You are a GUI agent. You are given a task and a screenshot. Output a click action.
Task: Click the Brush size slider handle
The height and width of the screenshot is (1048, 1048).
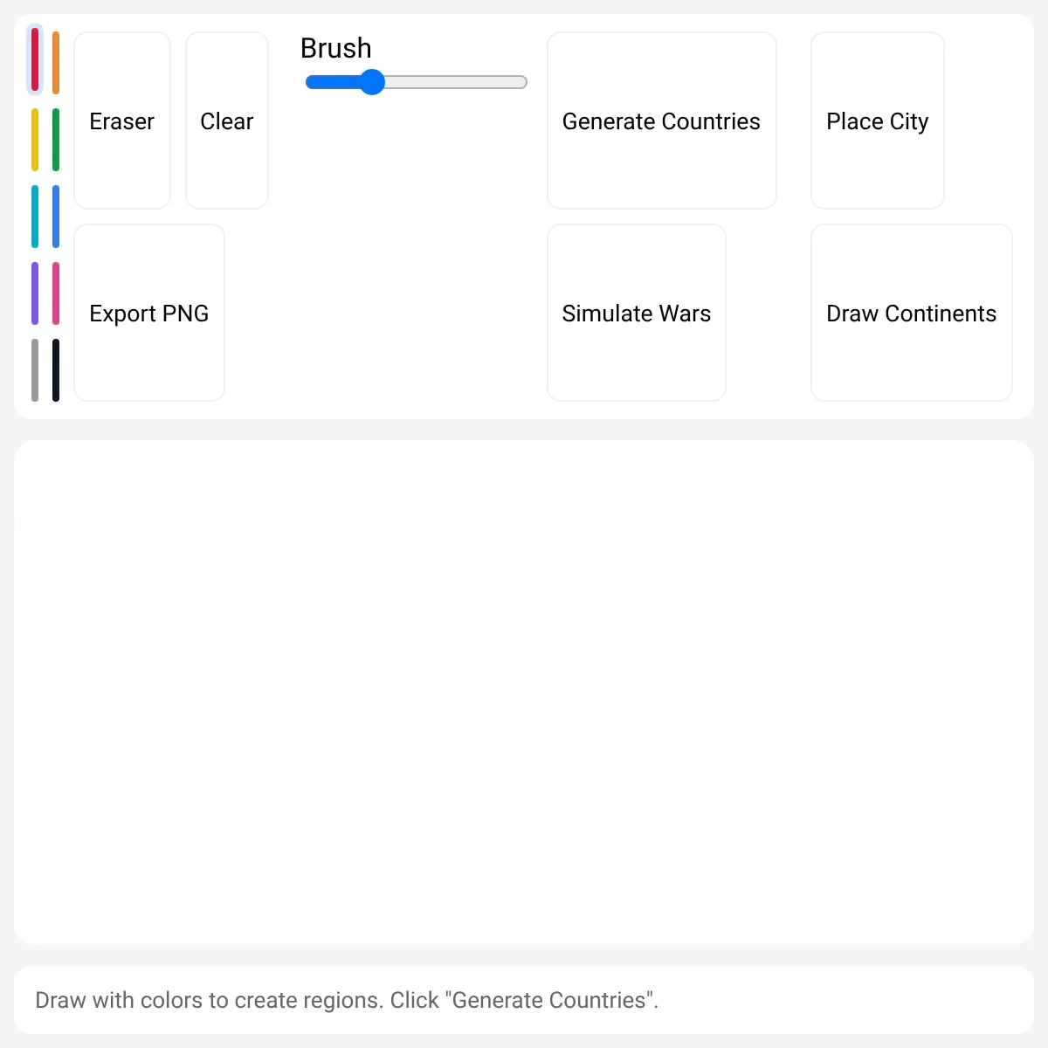[x=372, y=82]
